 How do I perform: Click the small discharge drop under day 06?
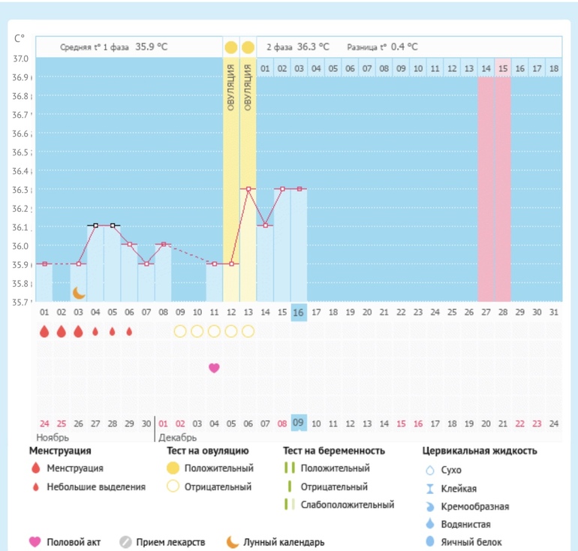[x=129, y=331]
